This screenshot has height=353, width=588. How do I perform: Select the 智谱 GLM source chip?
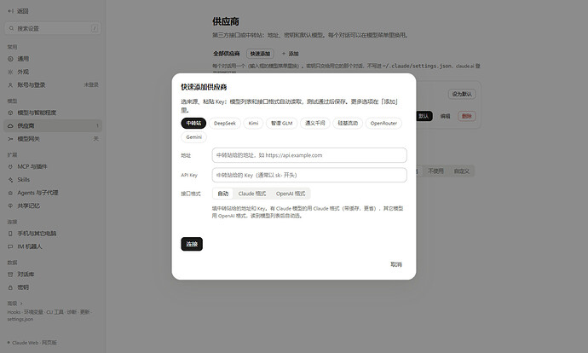pyautogui.click(x=281, y=123)
